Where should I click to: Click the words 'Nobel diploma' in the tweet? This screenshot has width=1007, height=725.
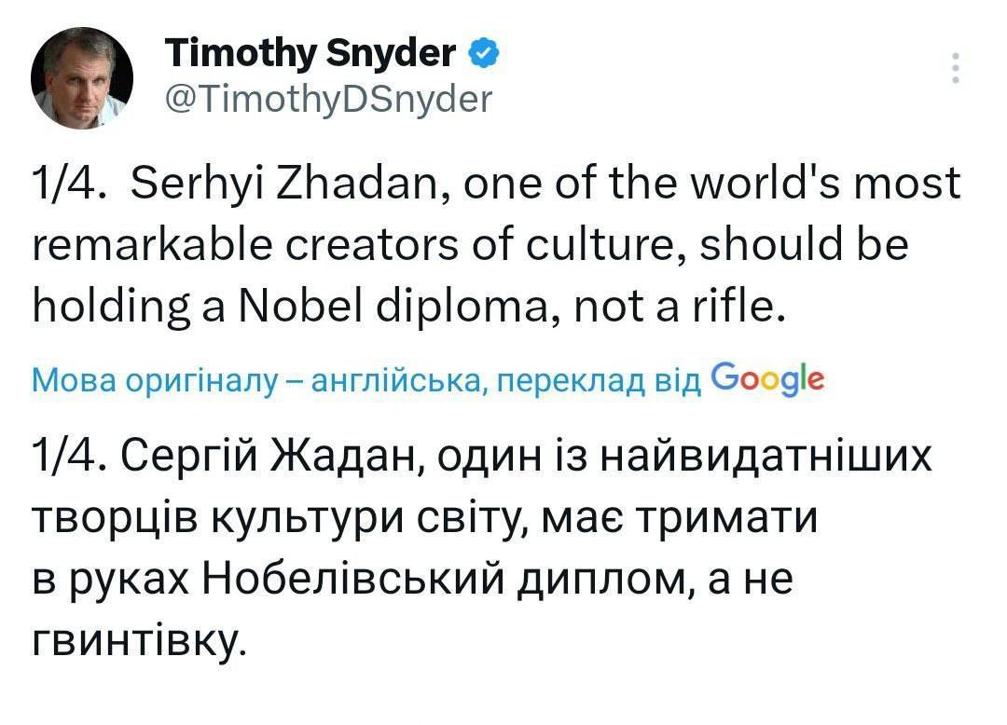[393, 307]
